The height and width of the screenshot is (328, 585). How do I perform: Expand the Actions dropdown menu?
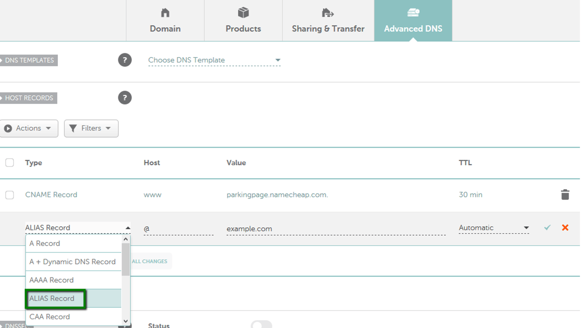pos(29,128)
